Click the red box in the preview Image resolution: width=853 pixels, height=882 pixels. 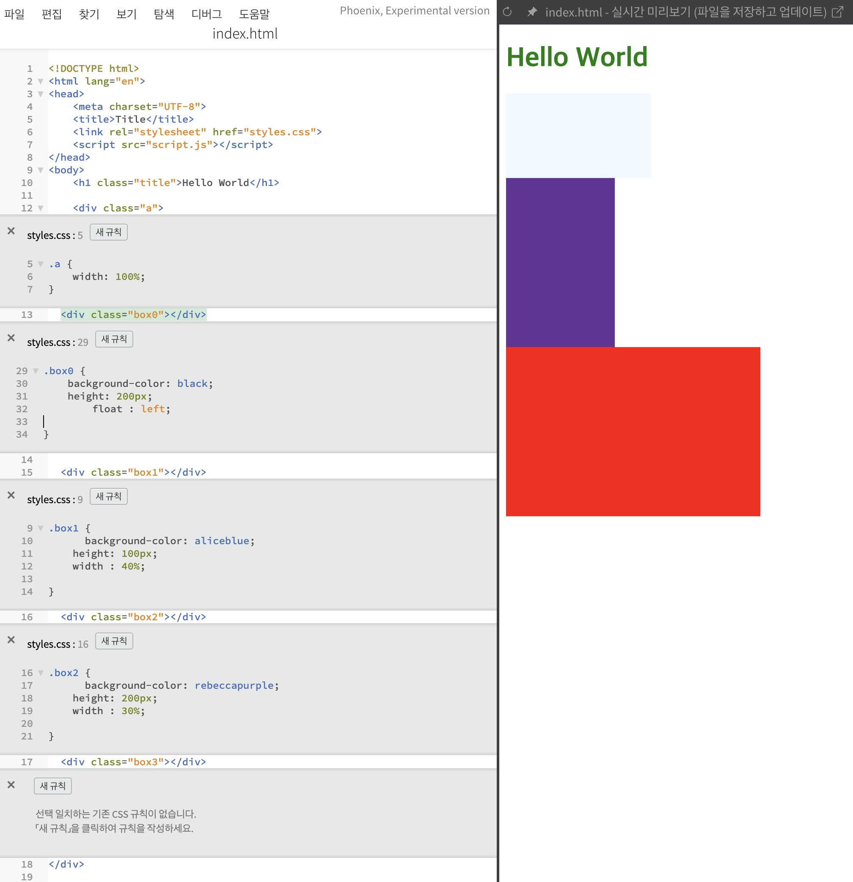633,432
